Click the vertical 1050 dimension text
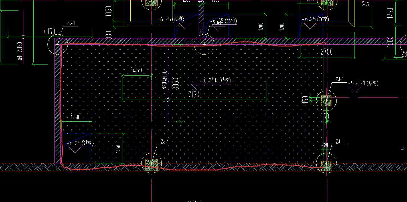This screenshot has height=202, width=407. tap(108, 11)
